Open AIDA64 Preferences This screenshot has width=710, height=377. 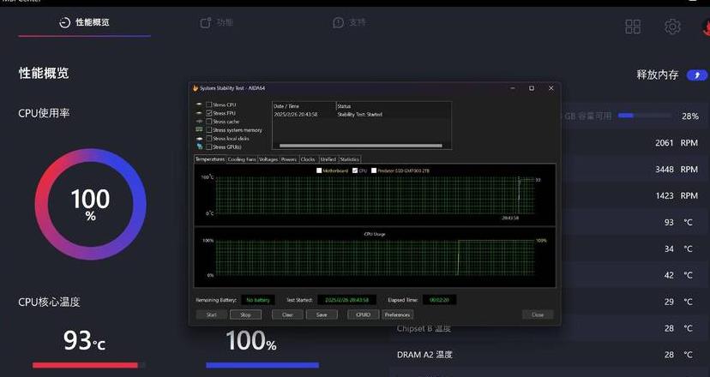click(x=397, y=314)
